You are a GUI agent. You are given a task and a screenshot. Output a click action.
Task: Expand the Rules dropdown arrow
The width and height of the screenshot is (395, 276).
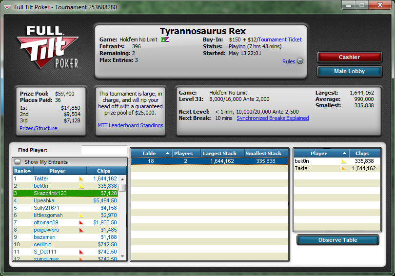[300, 61]
